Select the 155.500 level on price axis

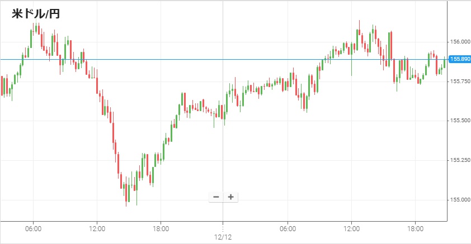(460, 121)
